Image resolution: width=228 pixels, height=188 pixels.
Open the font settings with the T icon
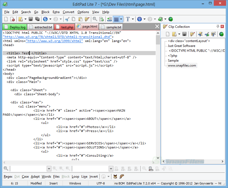128,19
